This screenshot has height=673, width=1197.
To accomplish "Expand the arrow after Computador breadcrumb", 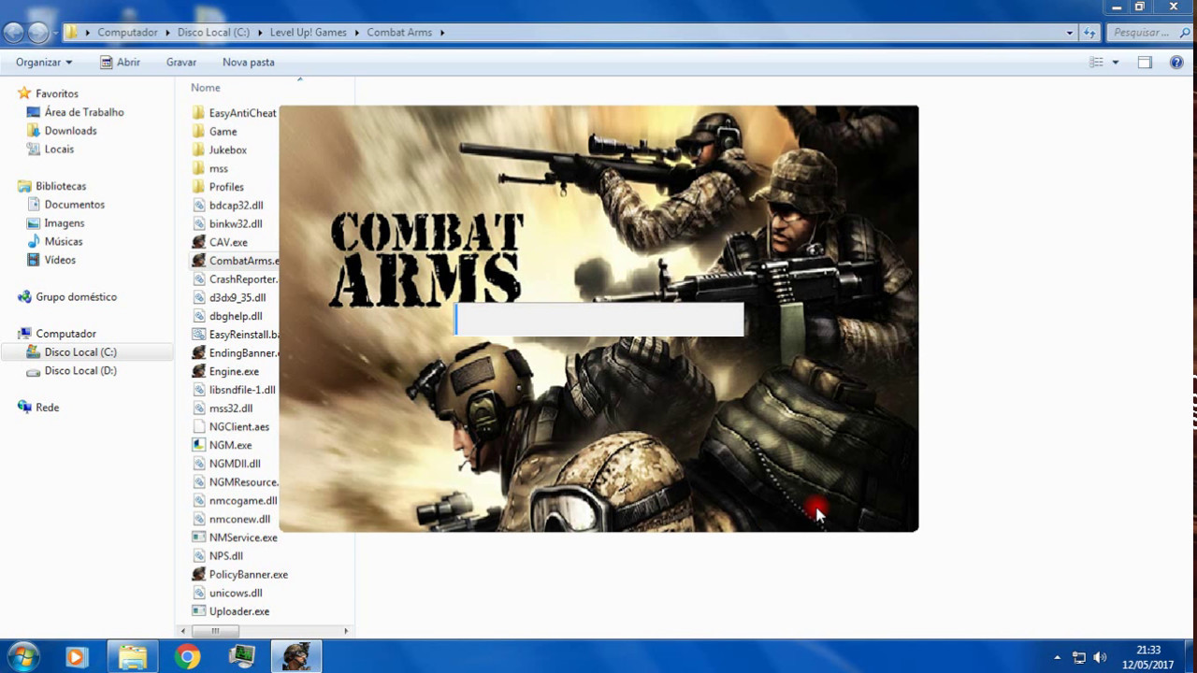I will [167, 33].
